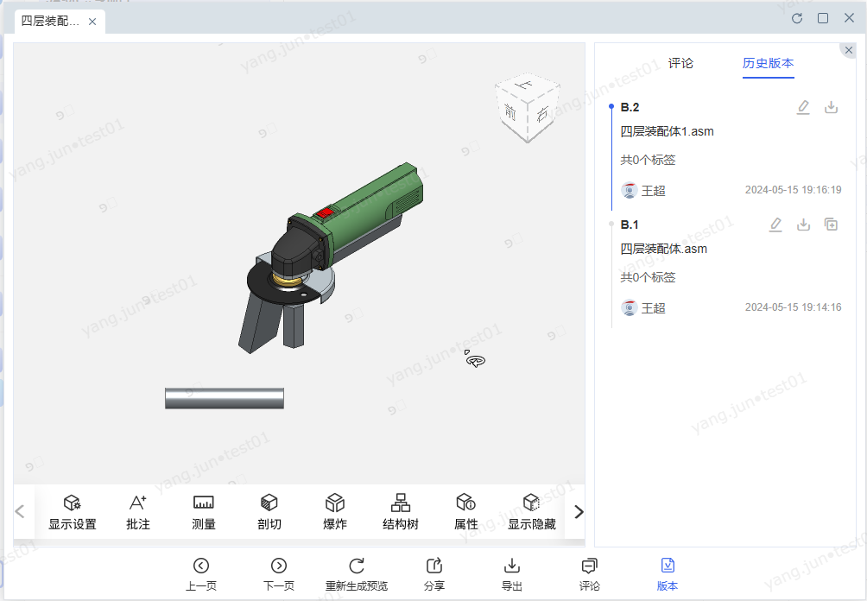
Task: Select the 批注 annotation tool
Action: point(137,511)
